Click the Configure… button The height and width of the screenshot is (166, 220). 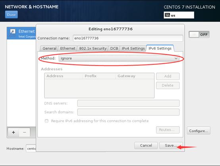199,131
